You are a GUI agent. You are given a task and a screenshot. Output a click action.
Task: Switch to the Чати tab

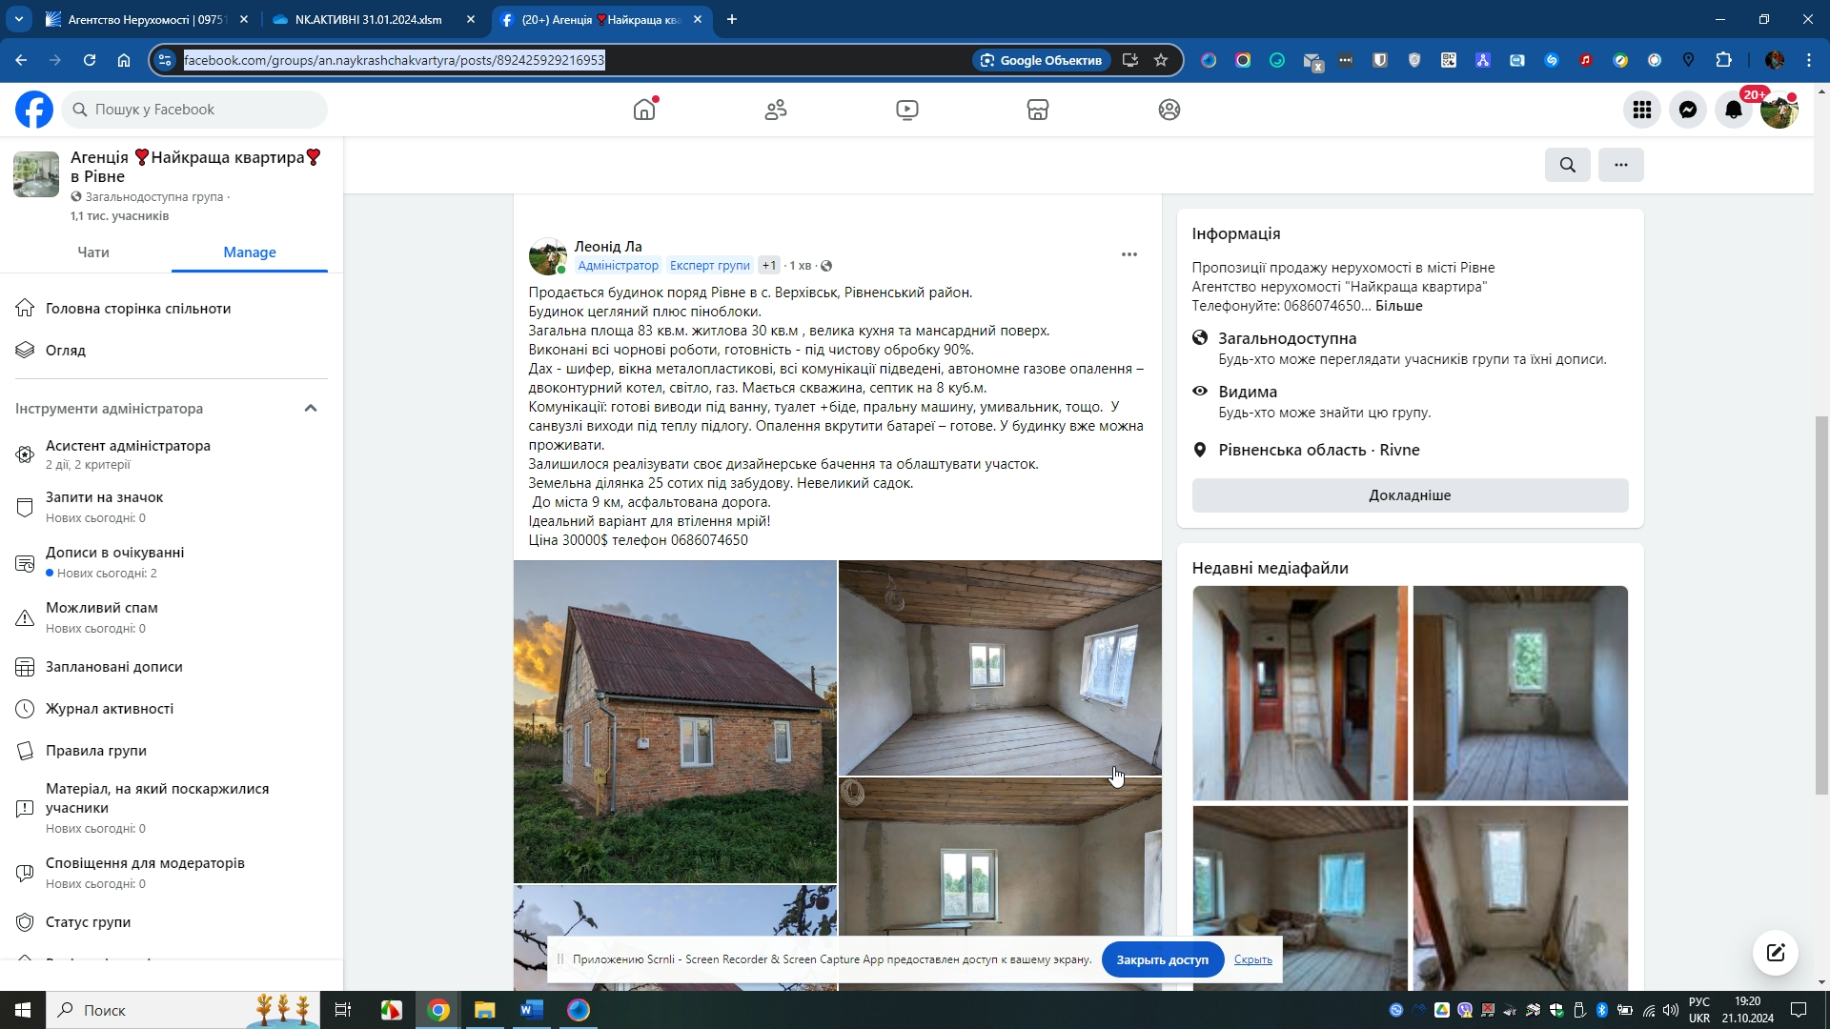pyautogui.click(x=93, y=252)
